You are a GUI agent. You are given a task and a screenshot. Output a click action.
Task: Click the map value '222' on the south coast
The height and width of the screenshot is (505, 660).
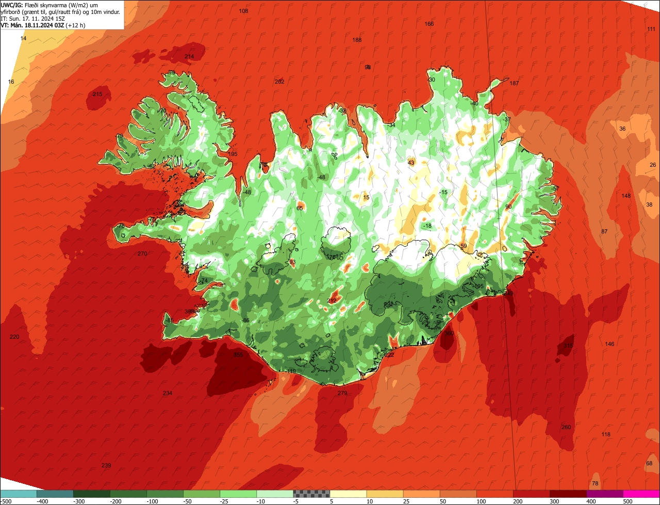(389, 355)
